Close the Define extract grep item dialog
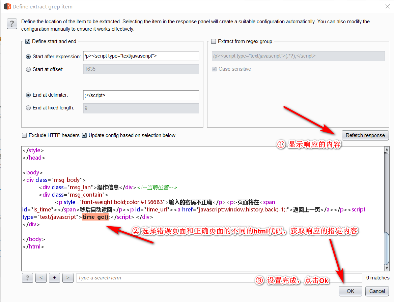Viewport: 394px width, 302px height. pyautogui.click(x=388, y=6)
